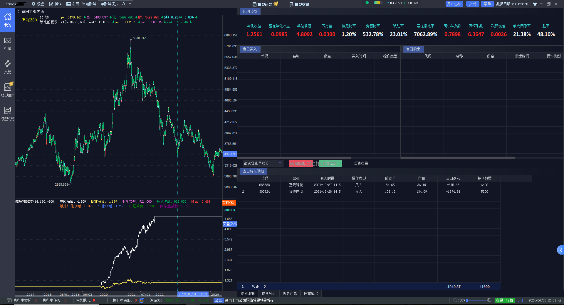564x305 pixels.
Task: Click the 消息提示 status bar entry
Action: [x=85, y=300]
